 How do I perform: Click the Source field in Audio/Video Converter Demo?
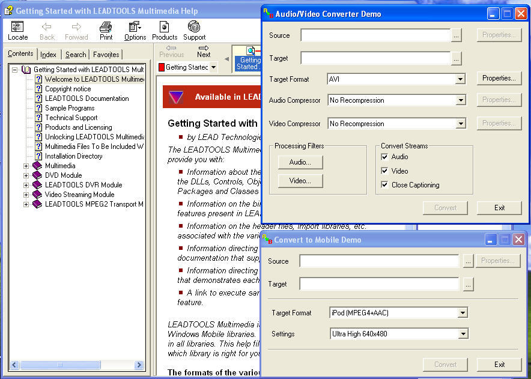point(375,35)
